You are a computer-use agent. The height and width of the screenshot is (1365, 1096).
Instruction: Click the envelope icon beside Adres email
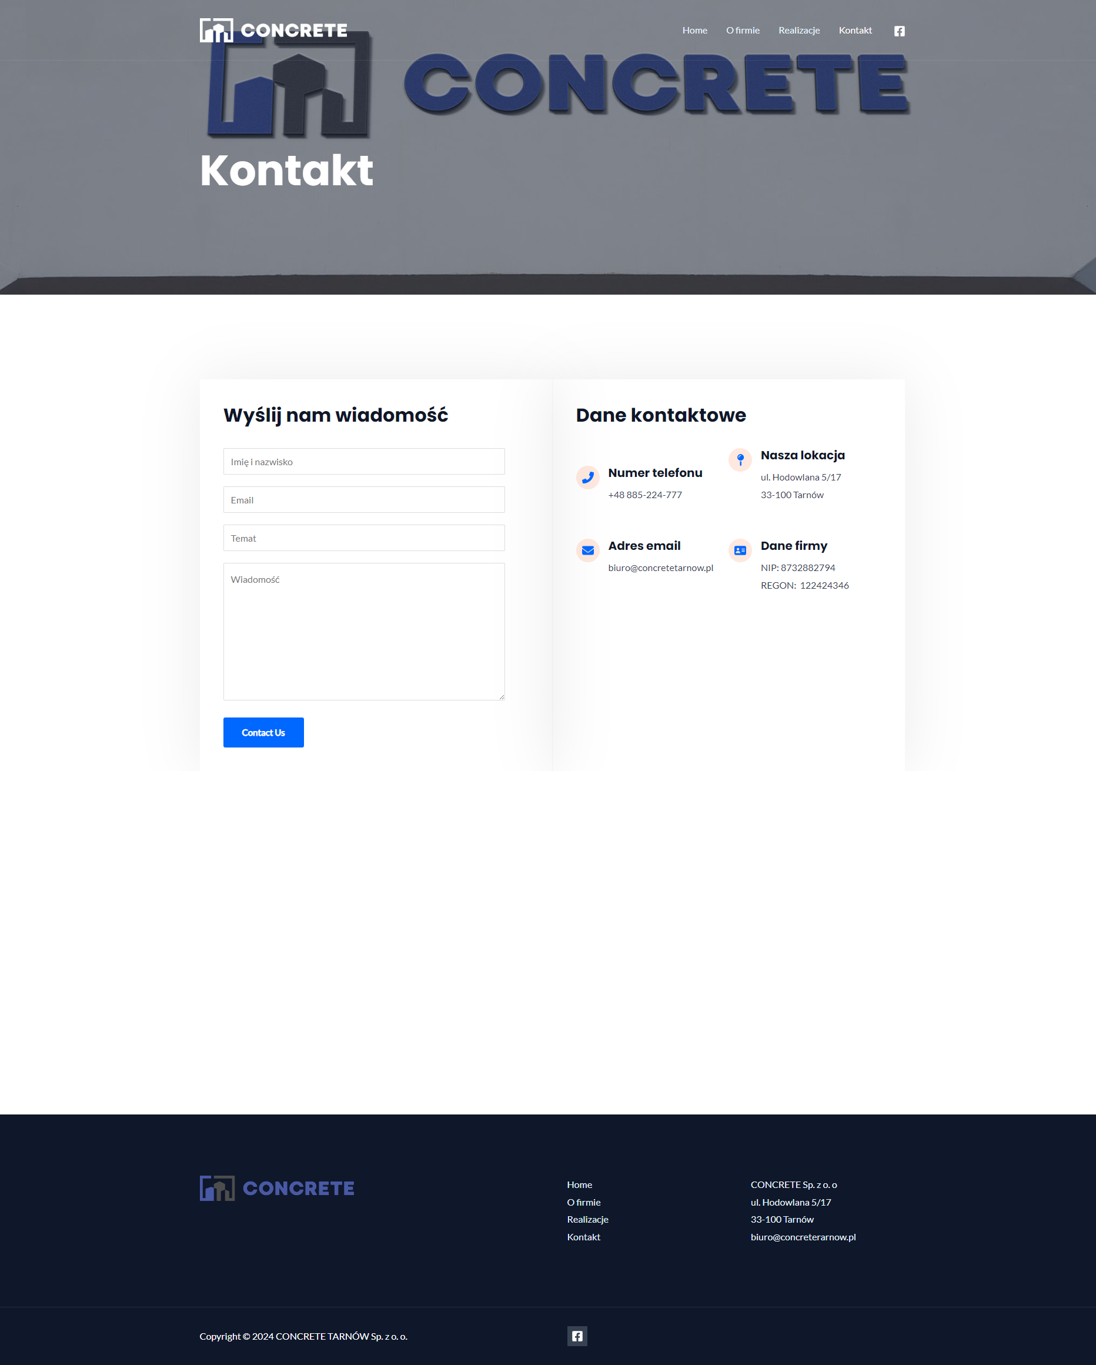tap(587, 550)
